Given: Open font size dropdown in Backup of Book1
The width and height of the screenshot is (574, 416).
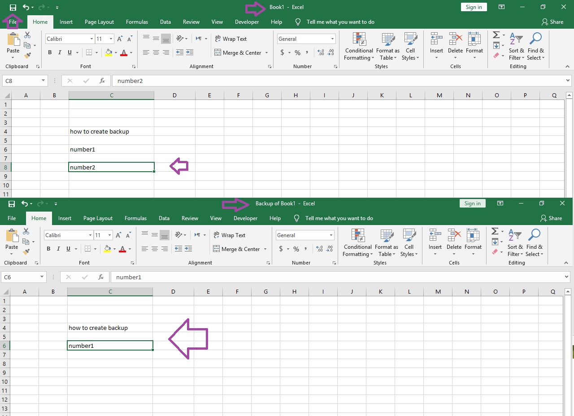Looking at the screenshot, I should tap(109, 235).
